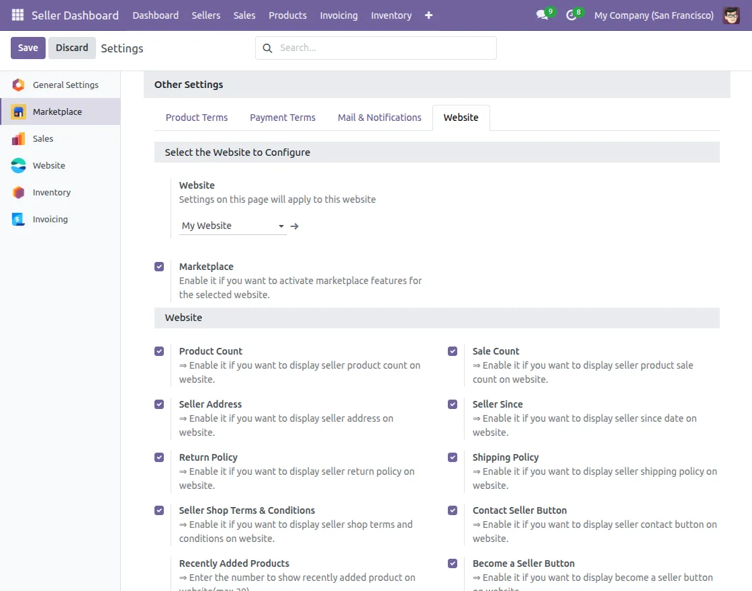Disable the Product Count checkbox

[x=159, y=351]
